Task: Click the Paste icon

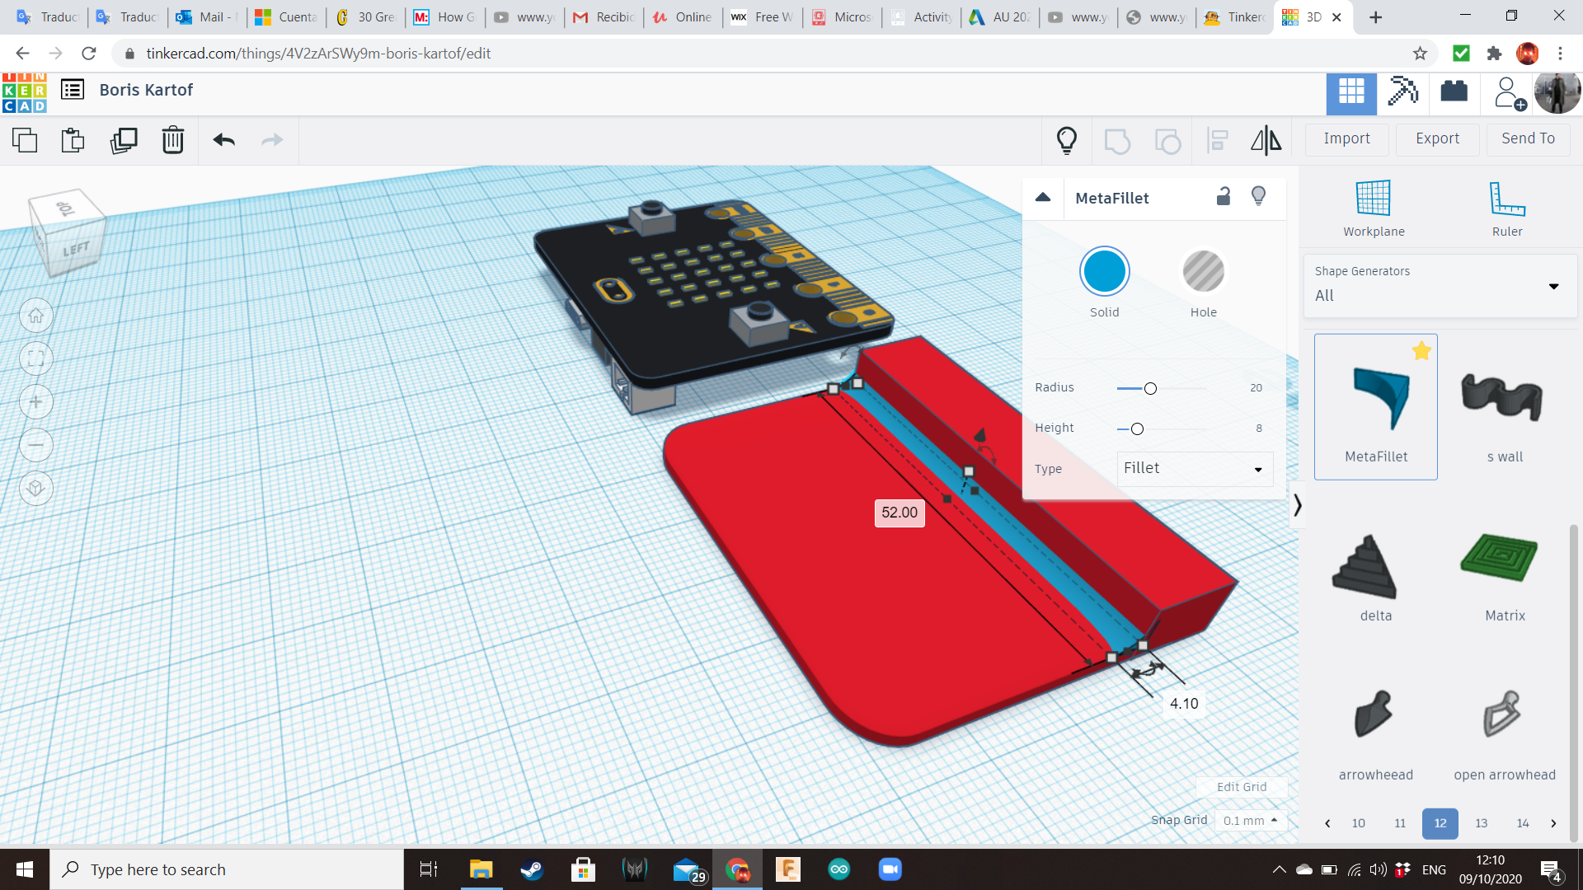Action: pos(73,141)
